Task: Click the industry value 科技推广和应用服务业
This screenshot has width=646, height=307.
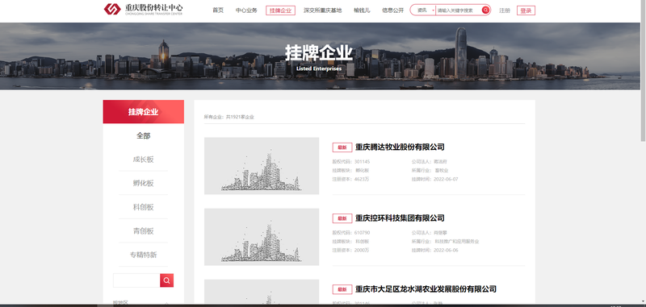Action: click(x=457, y=242)
